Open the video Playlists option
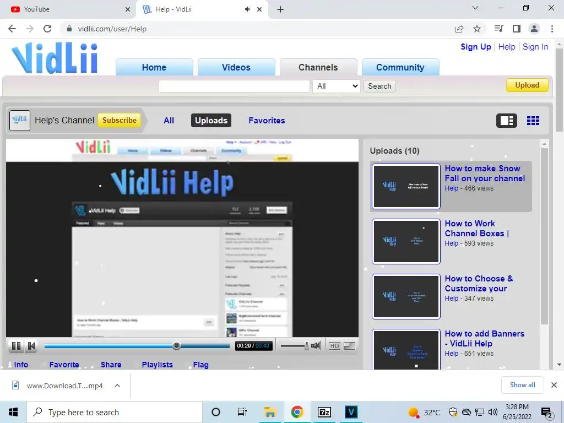Image resolution: width=564 pixels, height=423 pixels. [157, 365]
